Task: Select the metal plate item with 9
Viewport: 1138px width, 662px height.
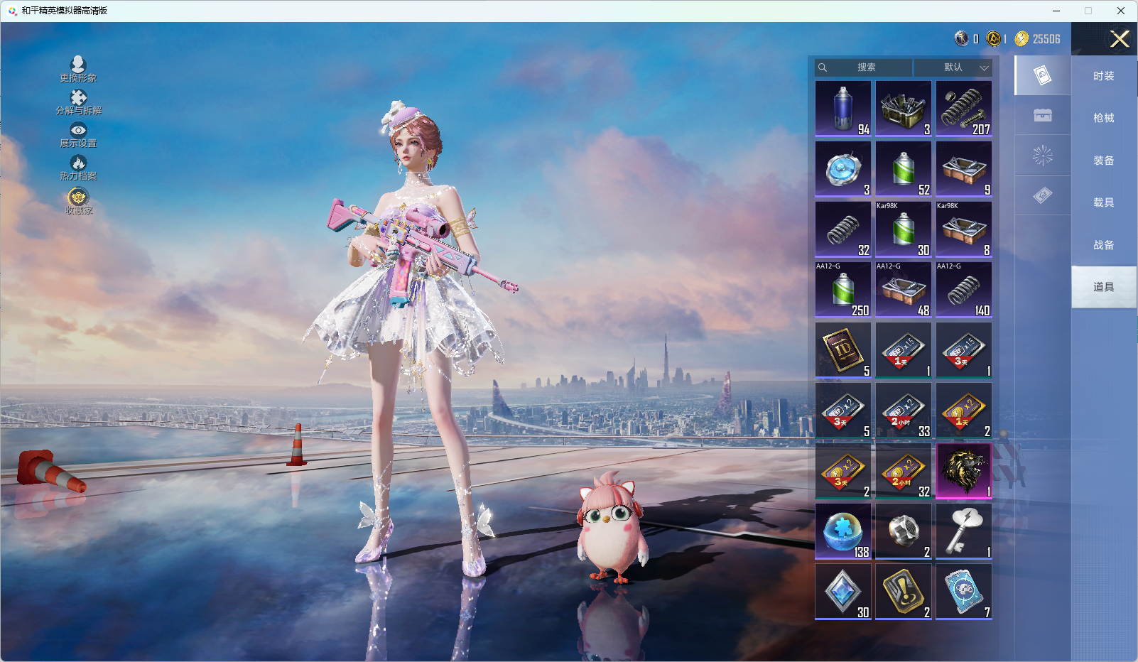Action: tap(964, 169)
